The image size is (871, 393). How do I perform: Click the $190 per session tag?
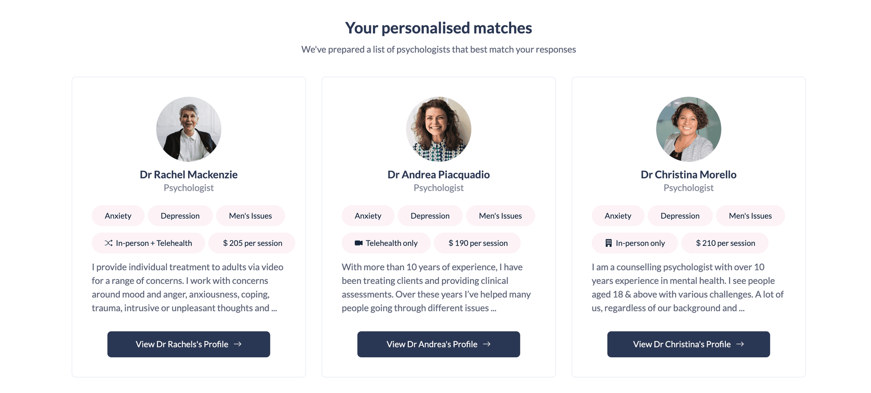tap(477, 243)
